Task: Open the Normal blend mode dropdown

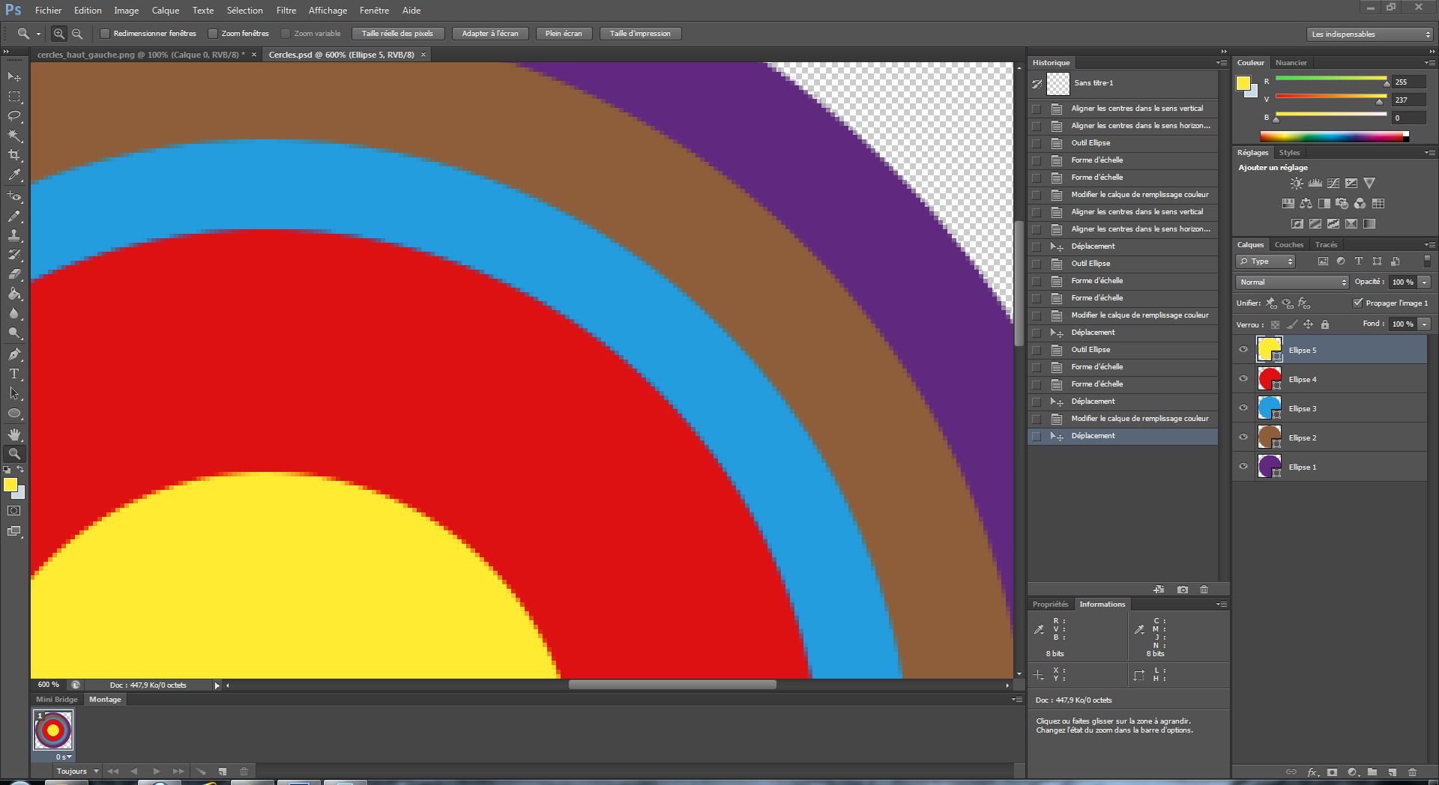Action: 1292,282
